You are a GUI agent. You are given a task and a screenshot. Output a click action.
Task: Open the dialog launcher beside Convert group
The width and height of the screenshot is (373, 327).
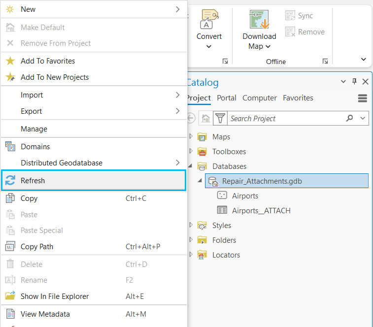coord(225,62)
